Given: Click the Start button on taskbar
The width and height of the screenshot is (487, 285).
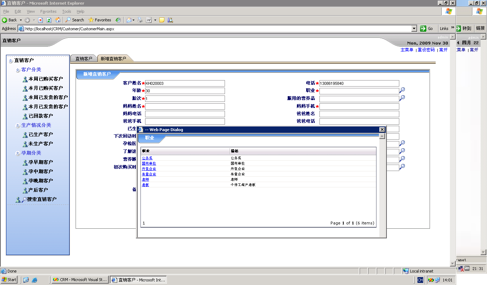Looking at the screenshot, I should pyautogui.click(x=9, y=280).
